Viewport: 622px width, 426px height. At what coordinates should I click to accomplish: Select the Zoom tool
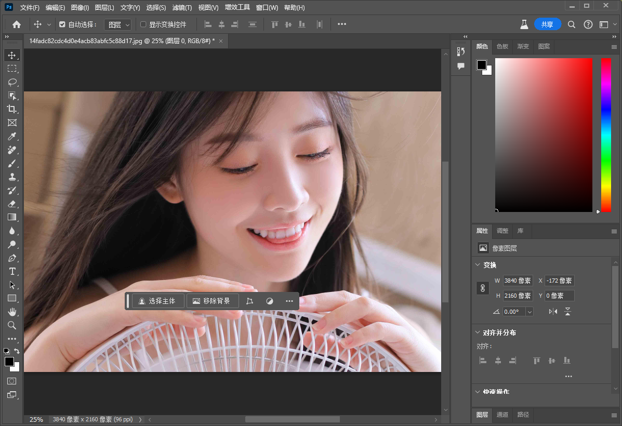pos(12,325)
